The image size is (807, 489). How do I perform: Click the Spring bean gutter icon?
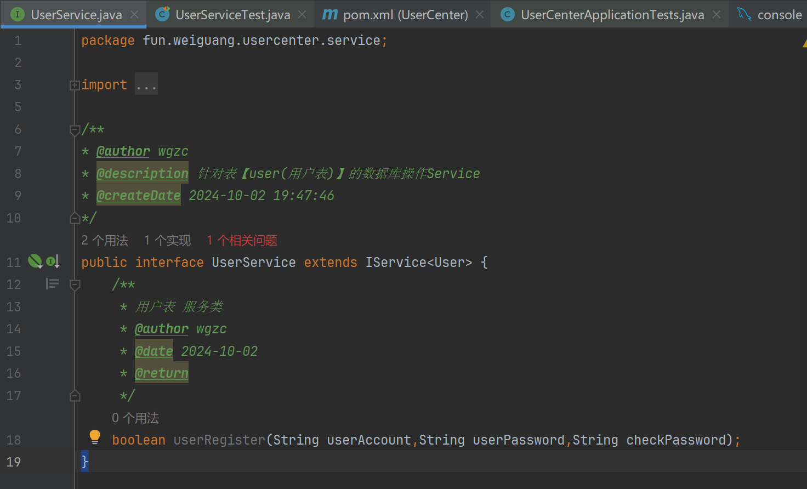coord(35,261)
